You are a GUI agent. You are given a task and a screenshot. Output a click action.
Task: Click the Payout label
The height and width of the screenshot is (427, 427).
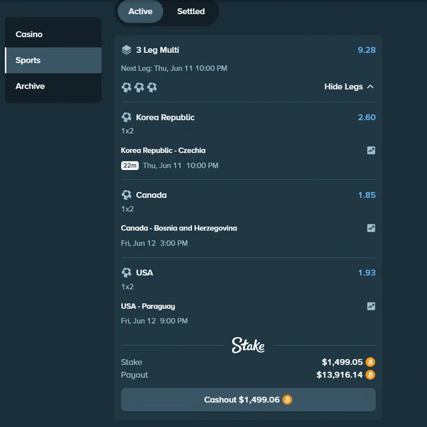click(x=134, y=375)
